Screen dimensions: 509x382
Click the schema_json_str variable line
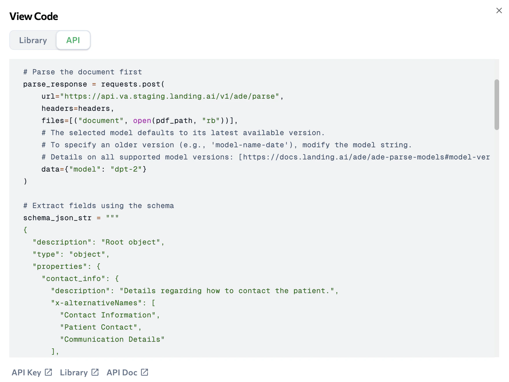[x=71, y=218]
